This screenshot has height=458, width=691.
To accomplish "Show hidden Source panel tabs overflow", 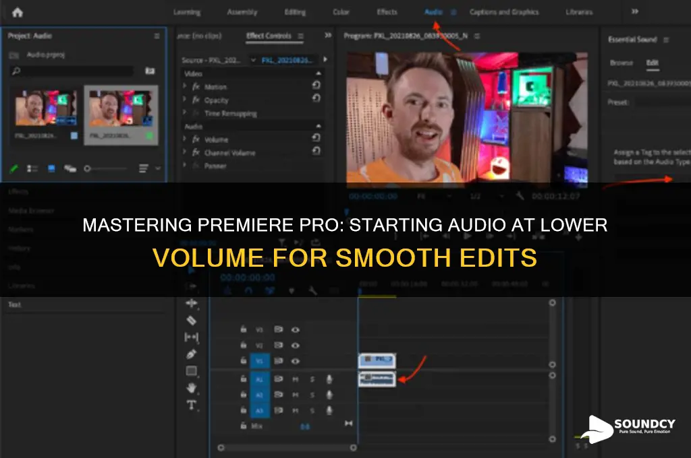I will click(x=328, y=35).
